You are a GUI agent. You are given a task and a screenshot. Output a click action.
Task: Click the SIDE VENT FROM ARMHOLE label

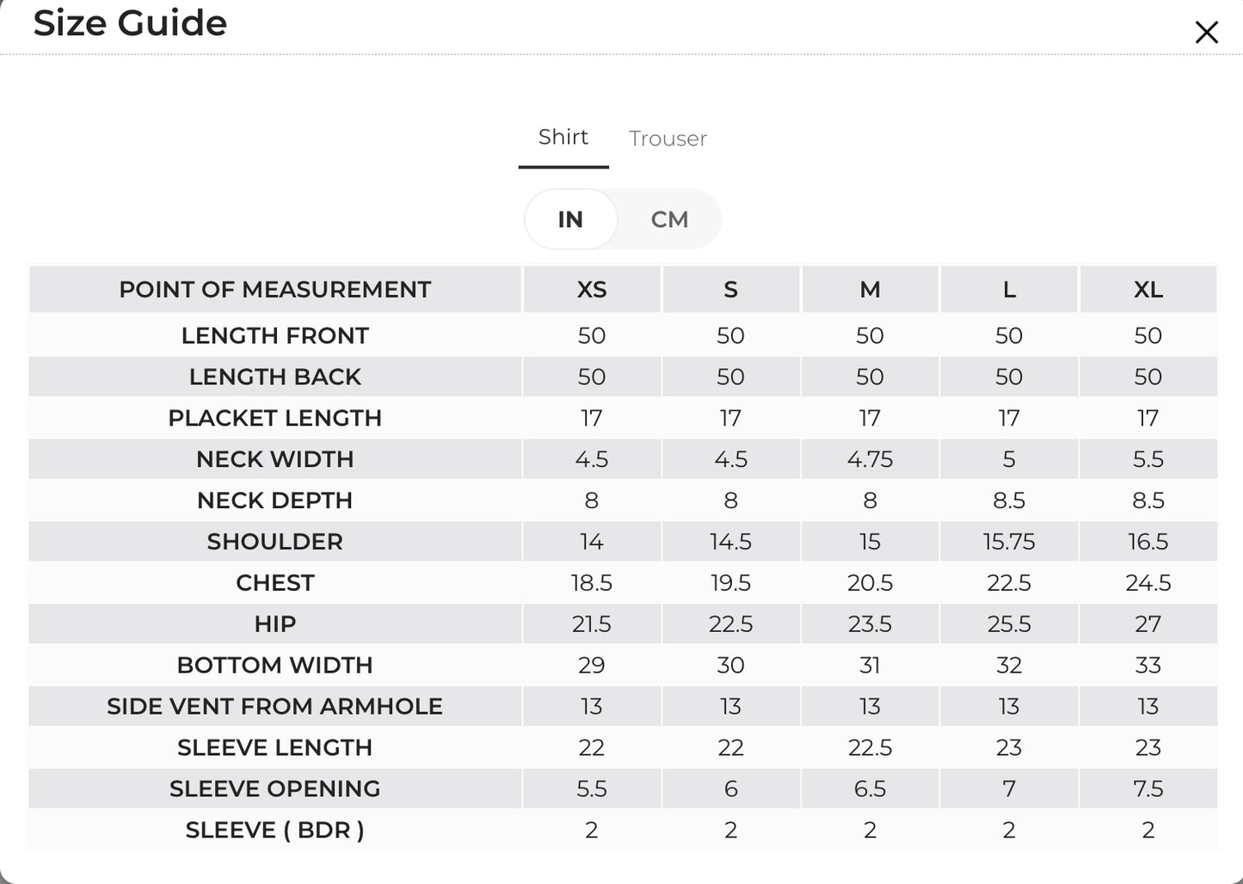(275, 707)
